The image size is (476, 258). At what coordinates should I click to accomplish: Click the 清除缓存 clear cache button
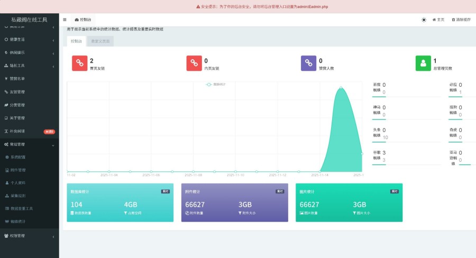[x=461, y=20]
